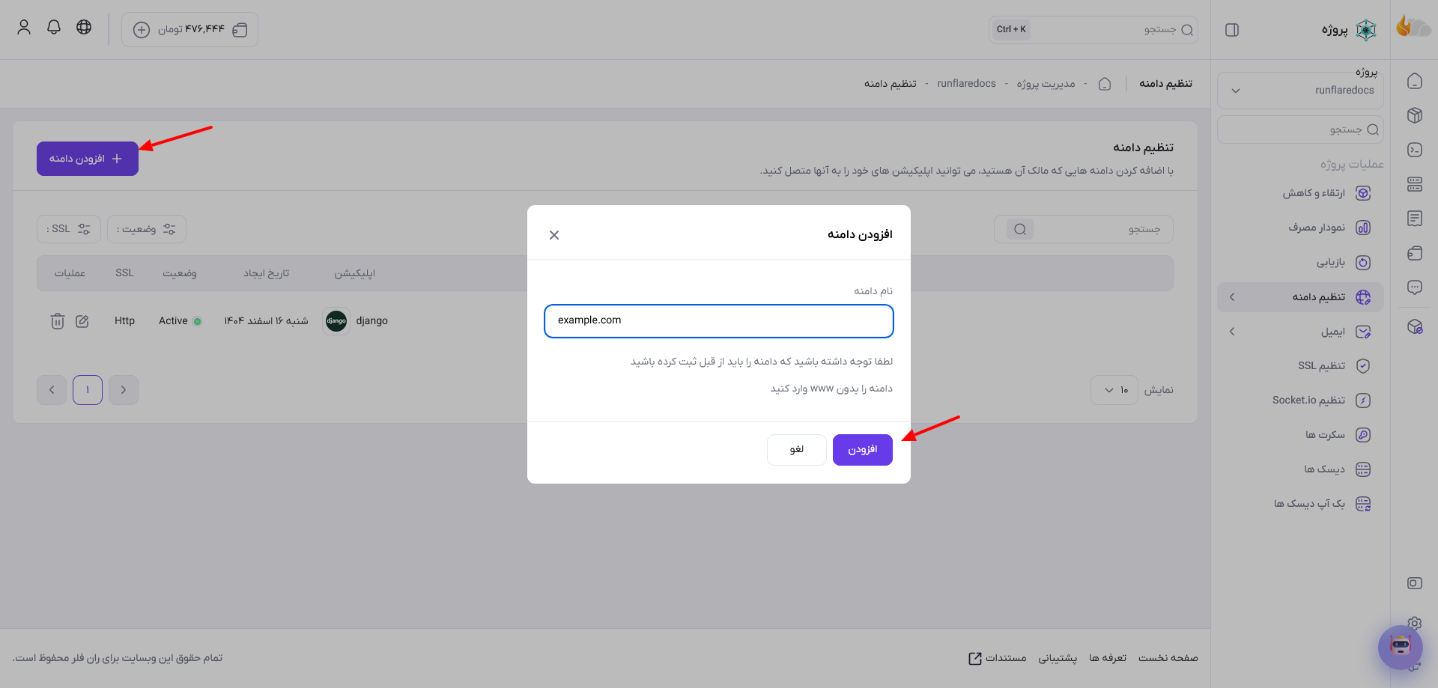Toggle the sidebar collapse panel icon
The width and height of the screenshot is (1438, 688).
(x=1232, y=30)
